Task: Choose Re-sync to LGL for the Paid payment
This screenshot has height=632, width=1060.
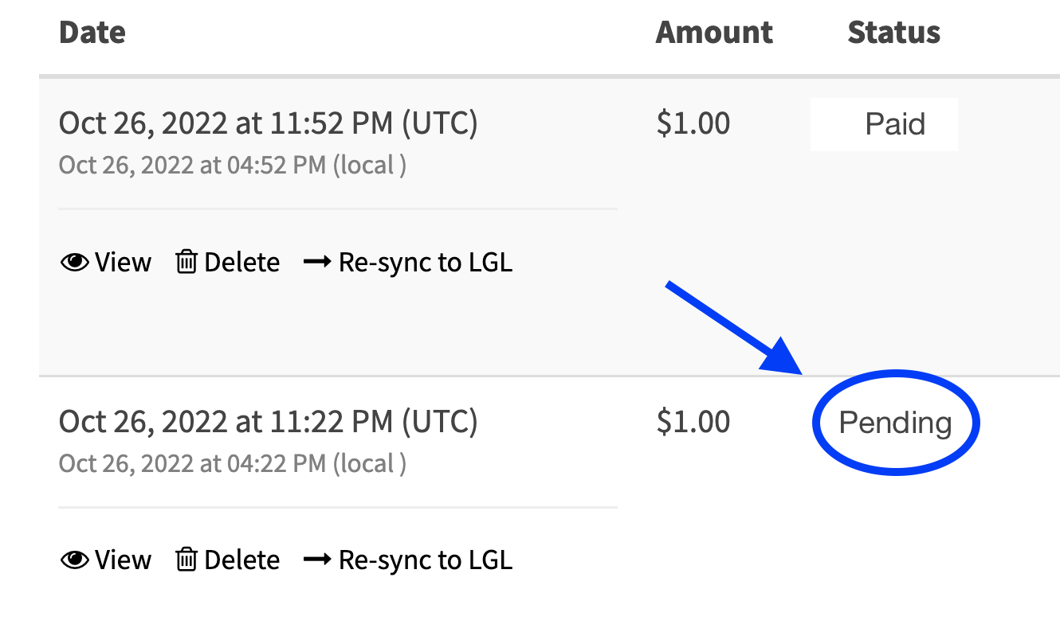Action: tap(425, 263)
